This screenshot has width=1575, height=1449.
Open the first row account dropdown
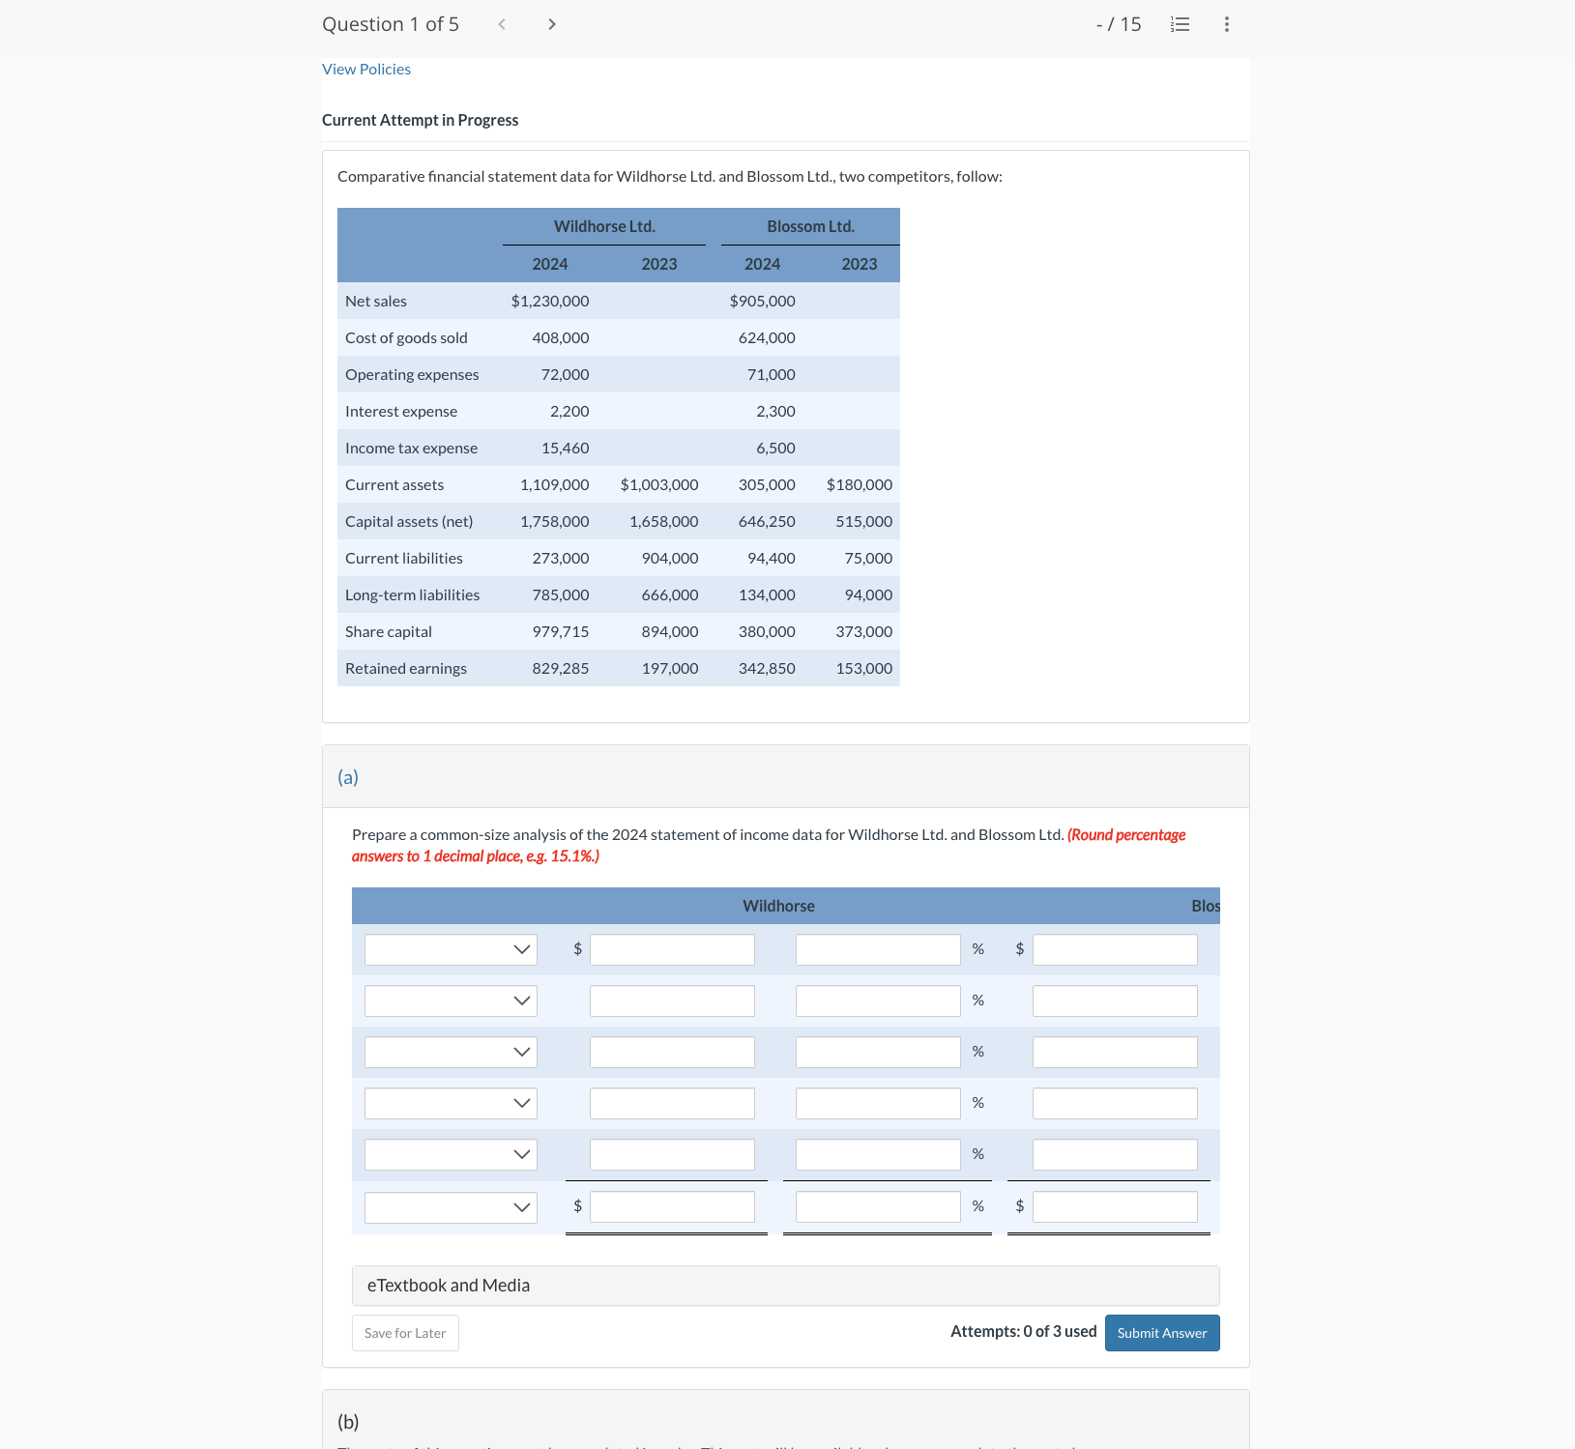click(x=450, y=949)
